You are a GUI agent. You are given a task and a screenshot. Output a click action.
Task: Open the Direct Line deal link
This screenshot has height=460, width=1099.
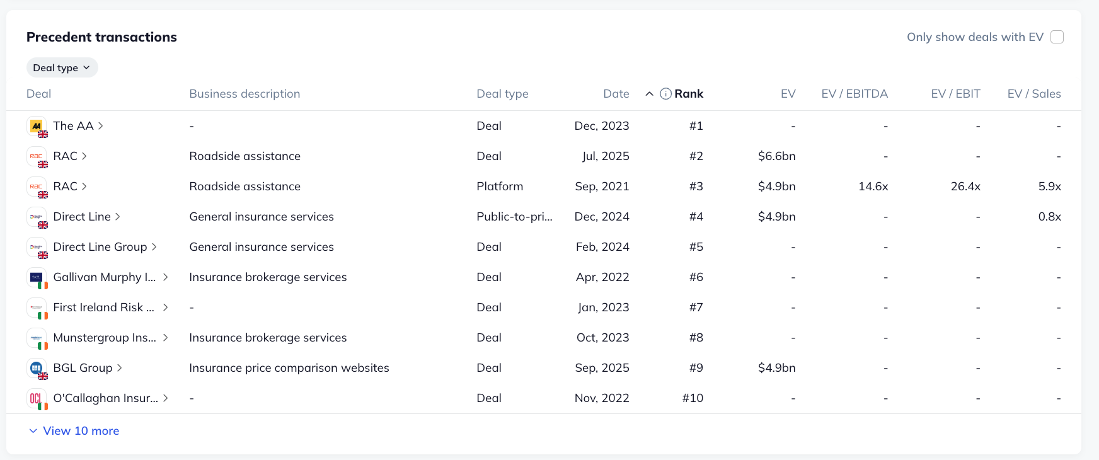coord(82,217)
